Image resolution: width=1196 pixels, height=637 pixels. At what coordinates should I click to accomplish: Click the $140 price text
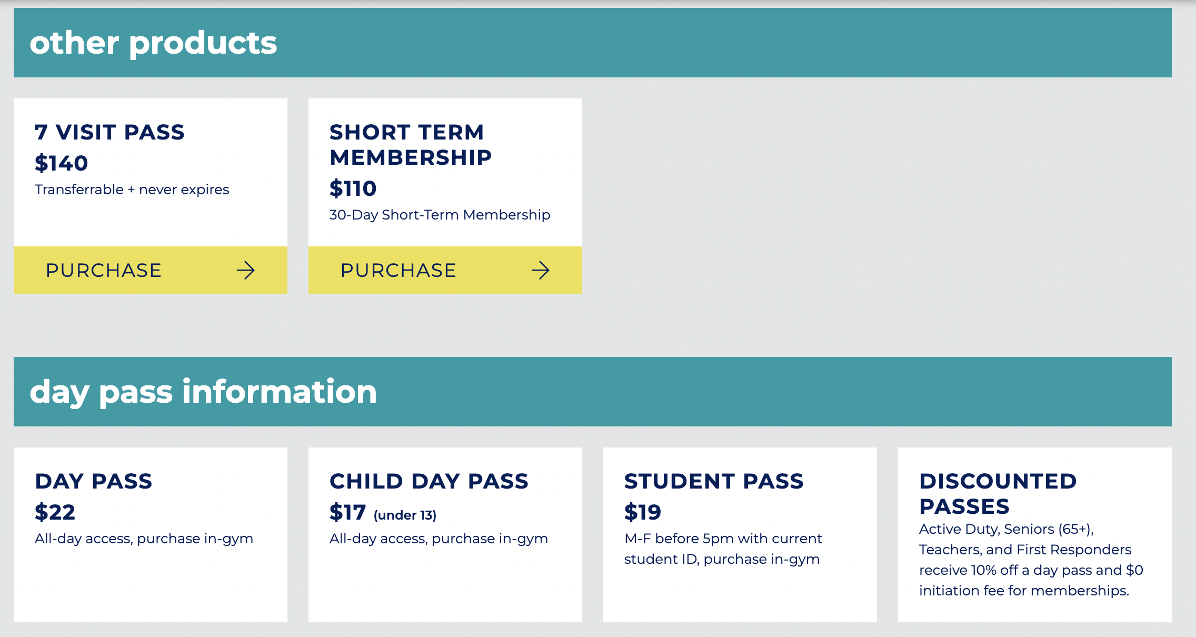point(61,163)
